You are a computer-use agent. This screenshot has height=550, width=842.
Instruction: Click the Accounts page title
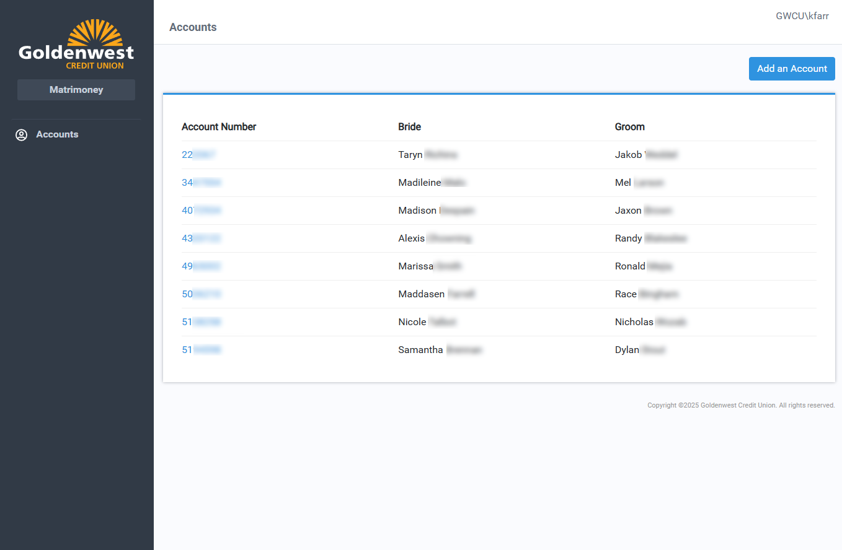pyautogui.click(x=193, y=27)
